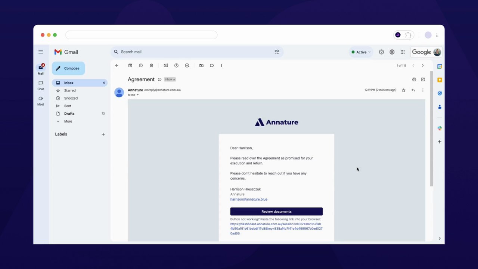Mark this email as unread

coord(166,65)
